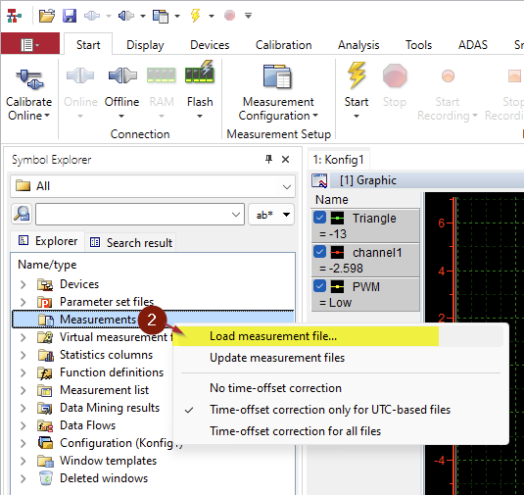This screenshot has height=495, width=524.
Task: Click the Window templates folder icon
Action: 45,461
